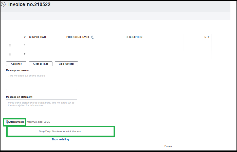Select the Description cell in line 1

[153, 45]
